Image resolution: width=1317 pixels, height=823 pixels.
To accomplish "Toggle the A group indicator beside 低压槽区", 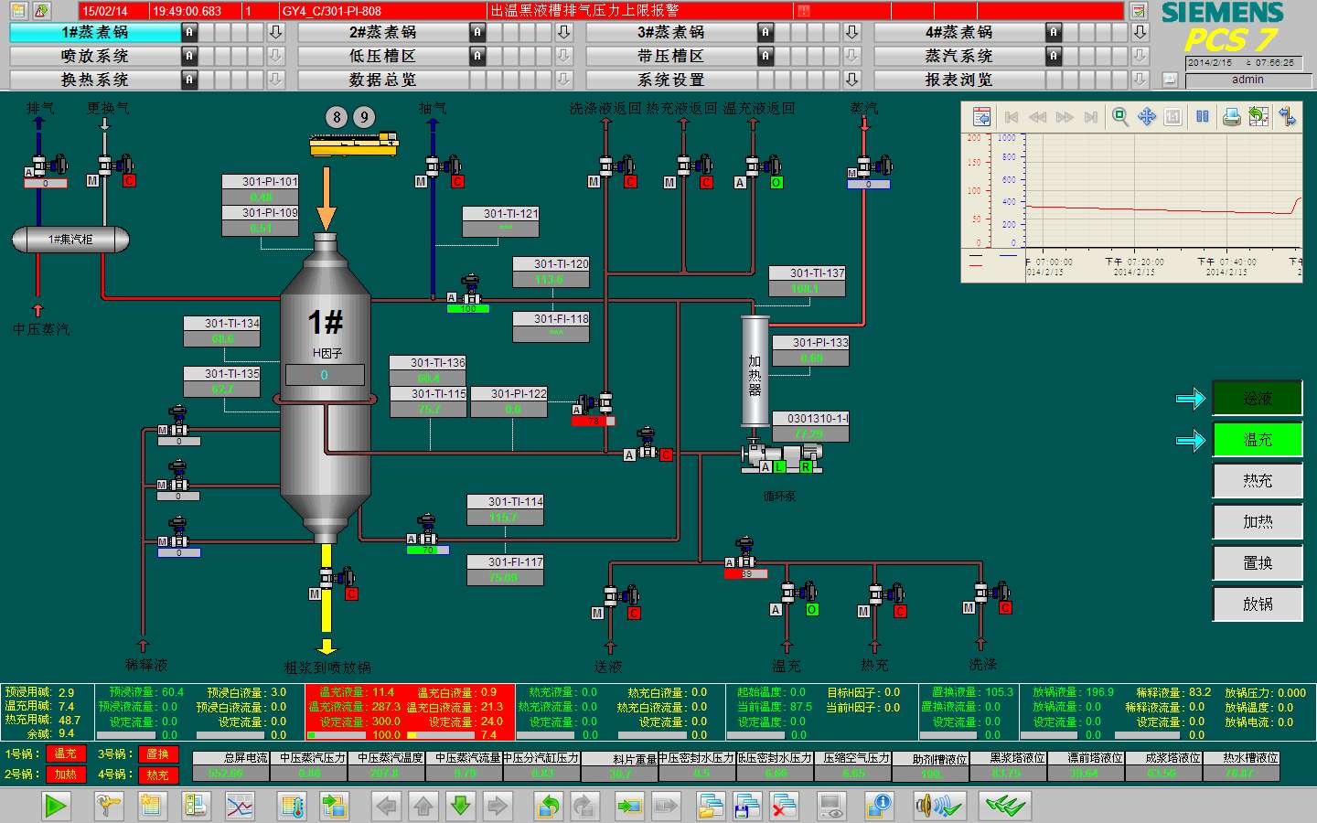I will pos(477,55).
